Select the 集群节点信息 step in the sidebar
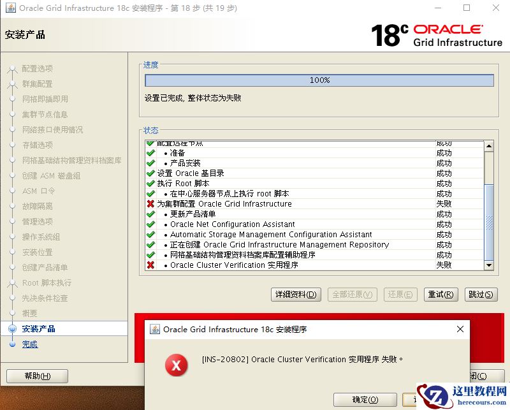Viewport: 510px width, 410px height. coord(45,115)
